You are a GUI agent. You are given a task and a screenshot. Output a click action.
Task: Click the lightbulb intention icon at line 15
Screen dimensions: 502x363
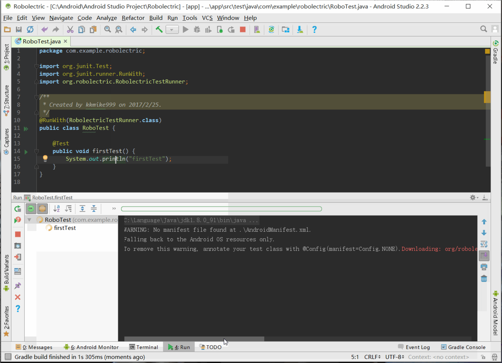[x=45, y=158]
